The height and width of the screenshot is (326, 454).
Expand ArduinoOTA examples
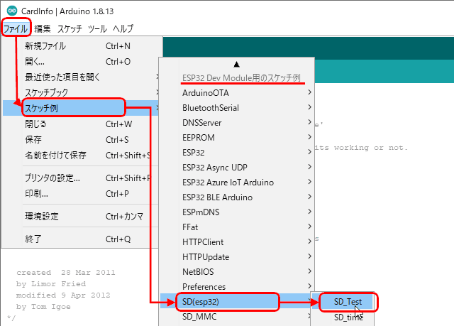coord(237,93)
